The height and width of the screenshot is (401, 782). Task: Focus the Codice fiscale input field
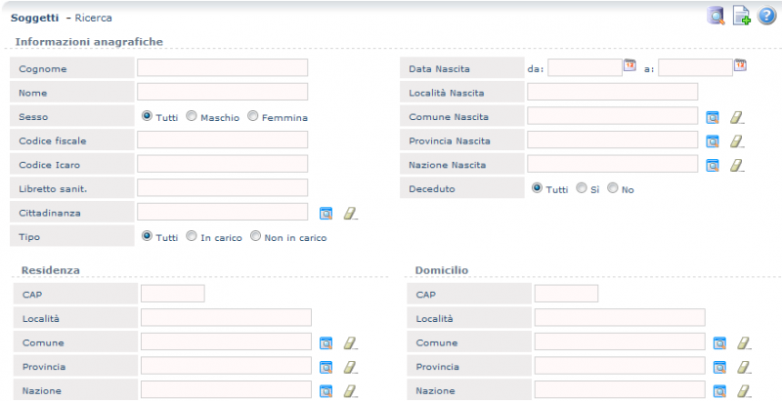(x=222, y=140)
